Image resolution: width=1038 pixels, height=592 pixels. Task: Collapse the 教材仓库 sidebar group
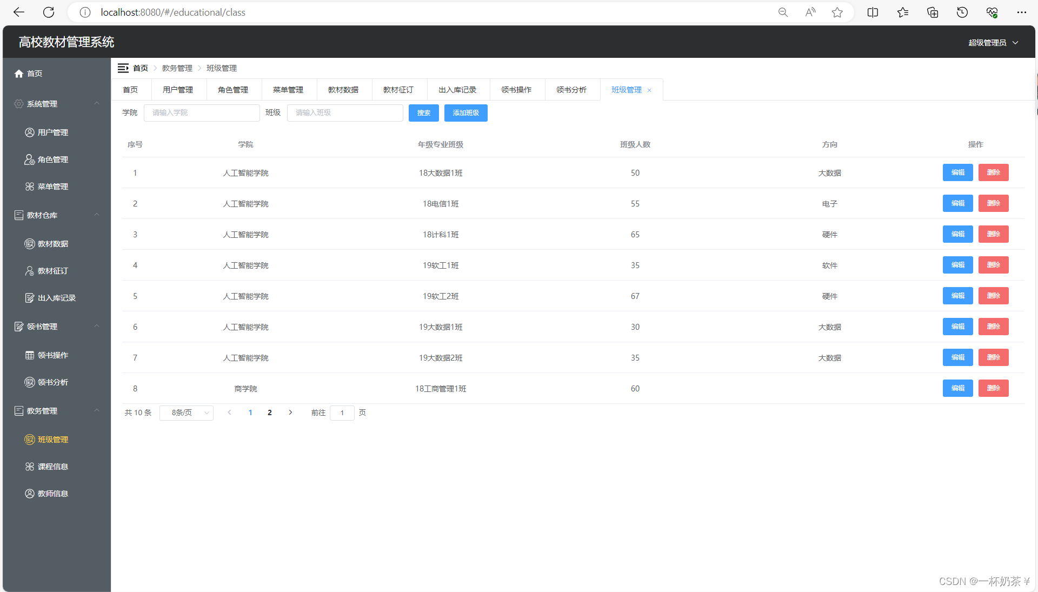click(97, 215)
